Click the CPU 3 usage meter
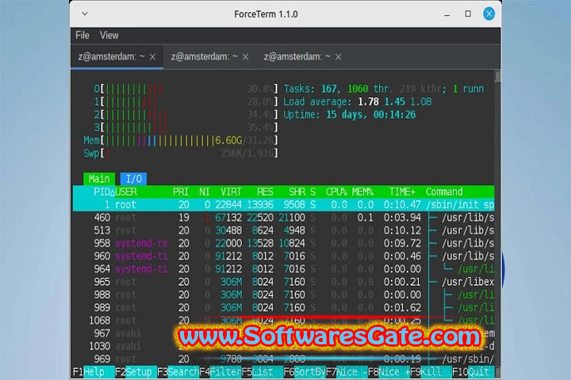Viewport: 571px width, 380px height. click(186, 127)
